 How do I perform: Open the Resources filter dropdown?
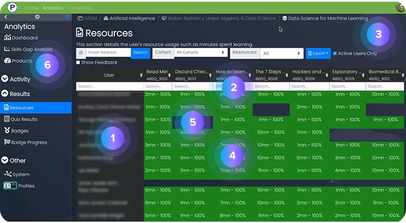[x=281, y=53]
